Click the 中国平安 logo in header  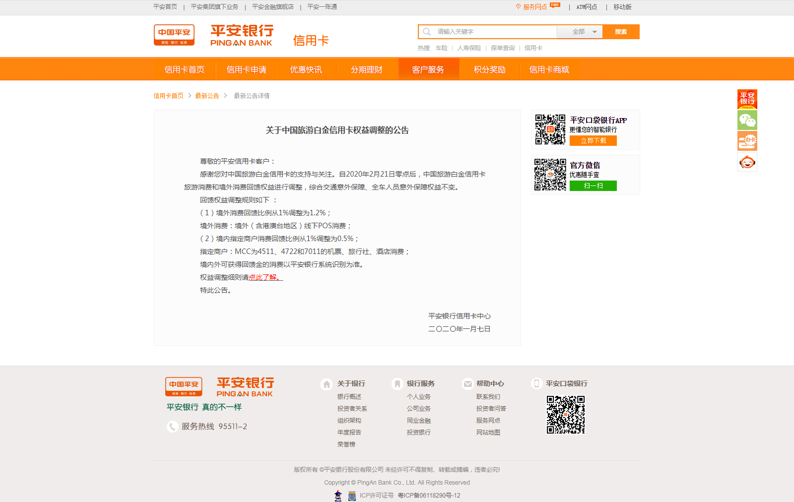click(x=174, y=35)
